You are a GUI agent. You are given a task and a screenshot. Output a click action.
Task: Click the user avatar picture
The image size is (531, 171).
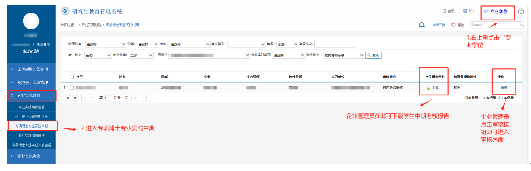tap(31, 21)
